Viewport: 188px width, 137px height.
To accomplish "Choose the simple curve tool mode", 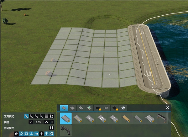I will tap(31, 116).
